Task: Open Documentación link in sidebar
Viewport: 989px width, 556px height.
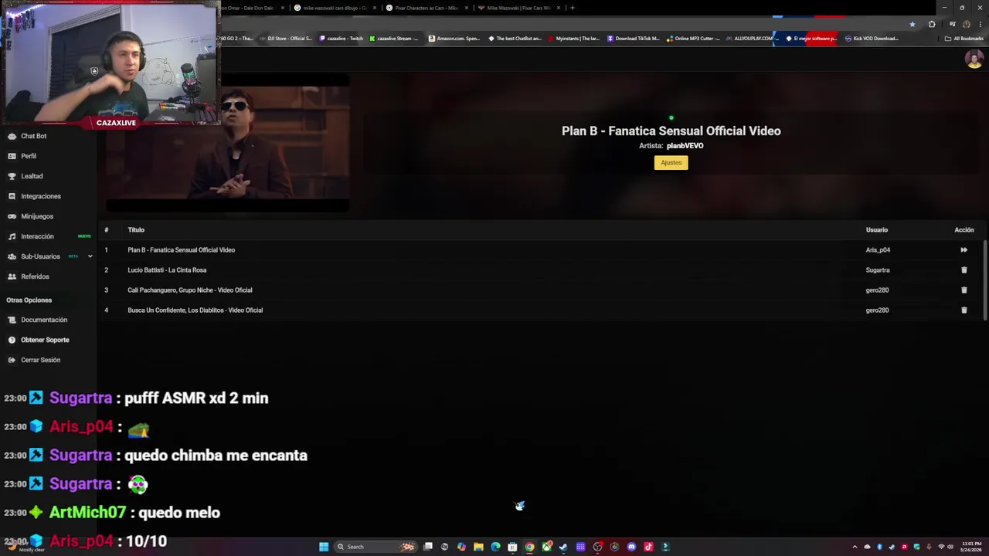Action: [x=44, y=320]
